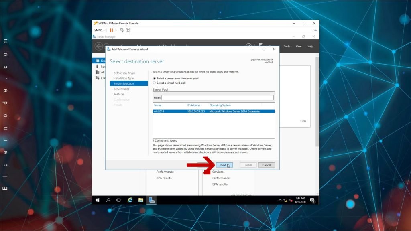Open File and Storage Services in the sidebar

[97, 78]
